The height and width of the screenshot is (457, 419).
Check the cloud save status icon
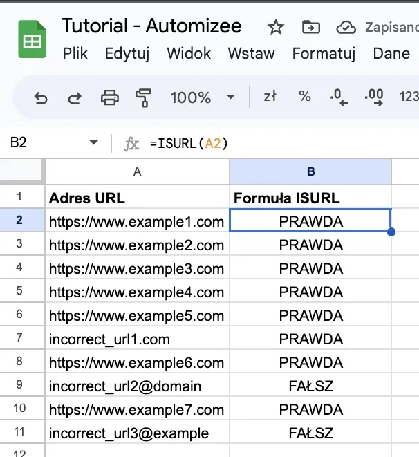click(x=346, y=28)
